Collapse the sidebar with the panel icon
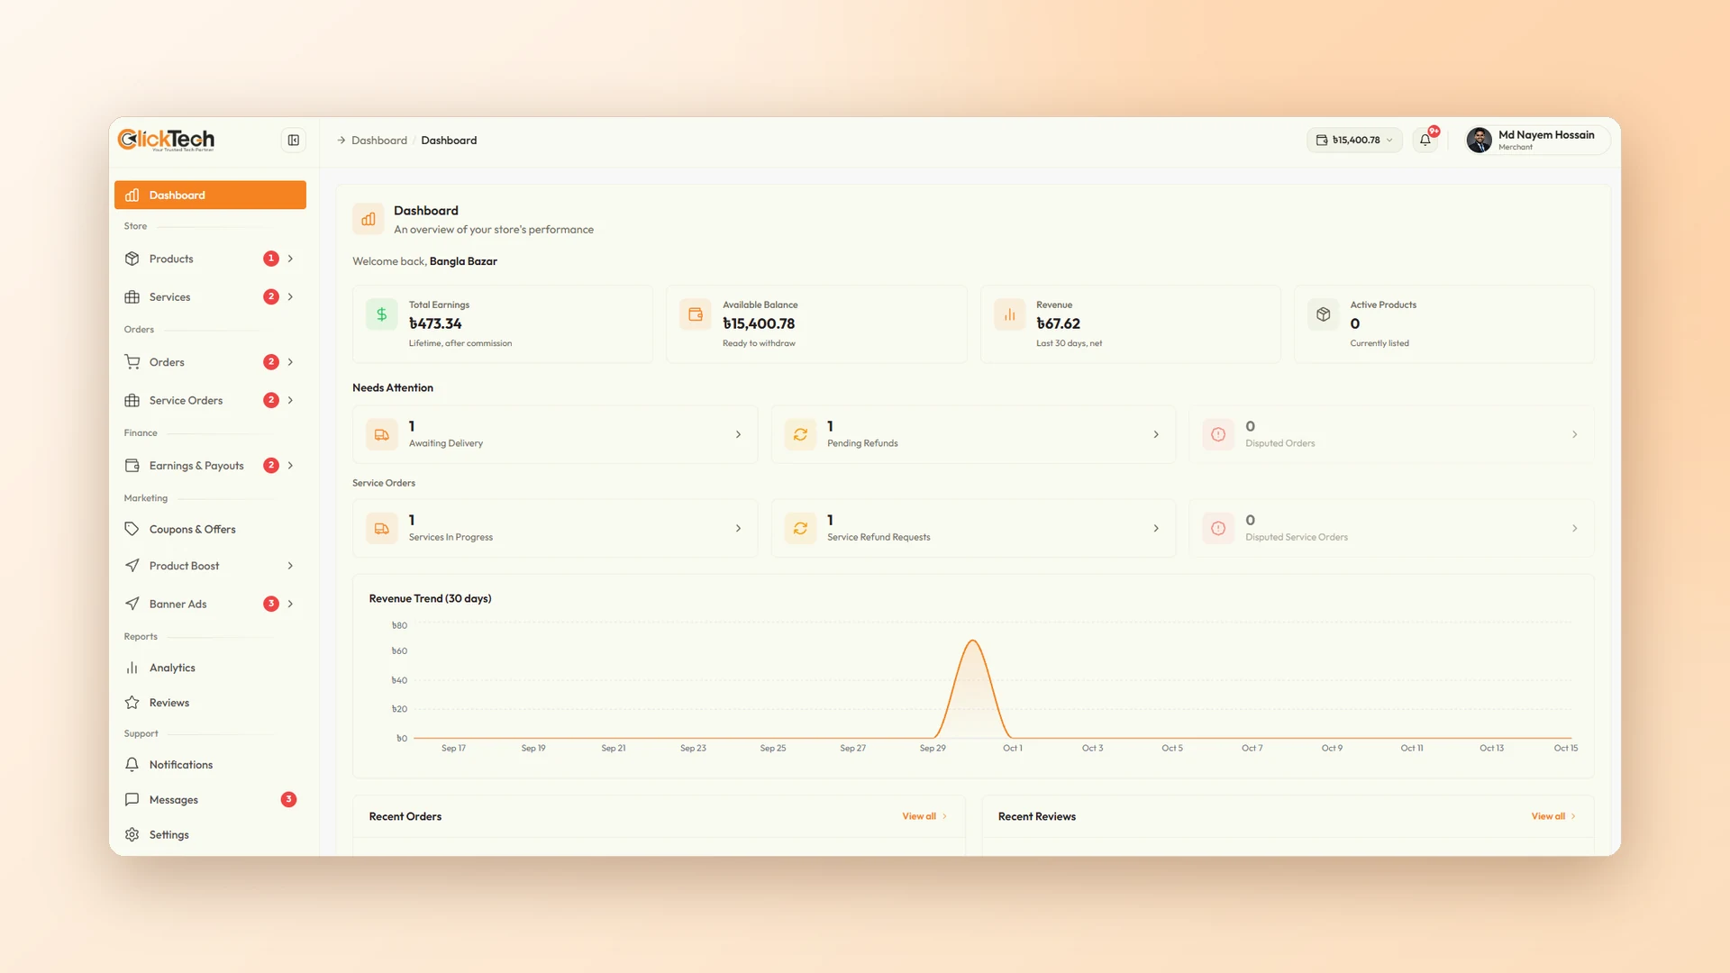This screenshot has width=1730, height=973. [293, 140]
